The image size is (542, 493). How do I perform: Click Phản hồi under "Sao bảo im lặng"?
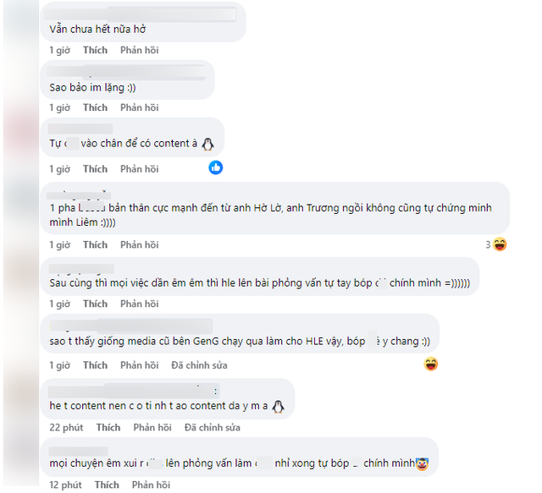point(139,108)
